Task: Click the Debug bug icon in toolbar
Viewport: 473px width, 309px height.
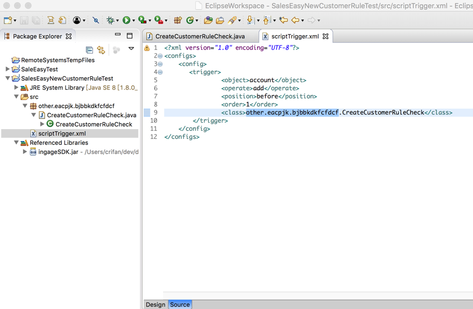Action: (110, 21)
